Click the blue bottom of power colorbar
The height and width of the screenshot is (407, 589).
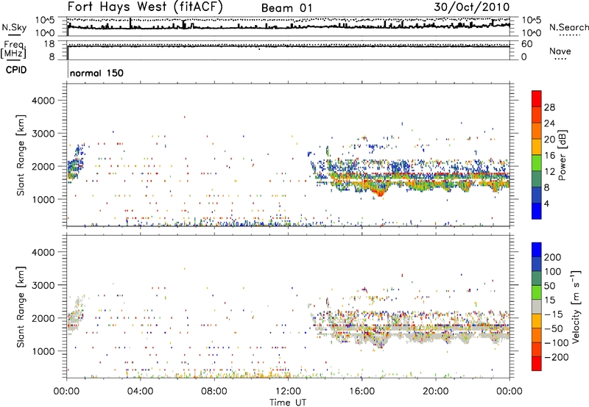pyautogui.click(x=537, y=211)
